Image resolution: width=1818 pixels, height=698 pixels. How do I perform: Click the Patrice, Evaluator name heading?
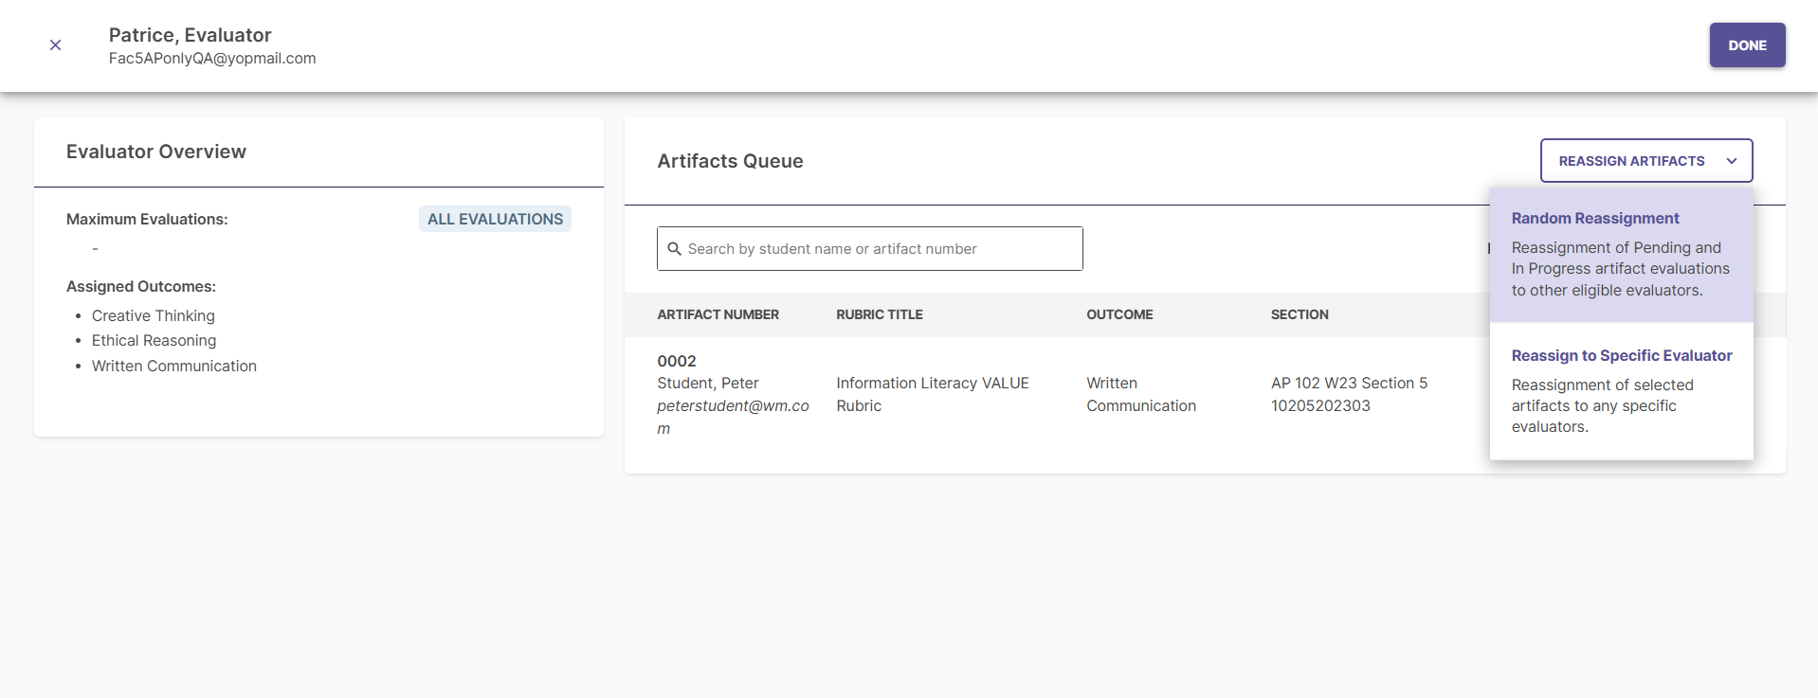pyautogui.click(x=191, y=35)
